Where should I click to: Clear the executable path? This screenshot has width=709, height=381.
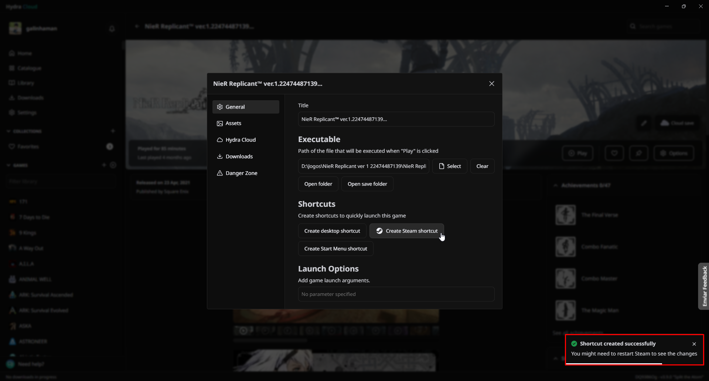[x=482, y=166]
